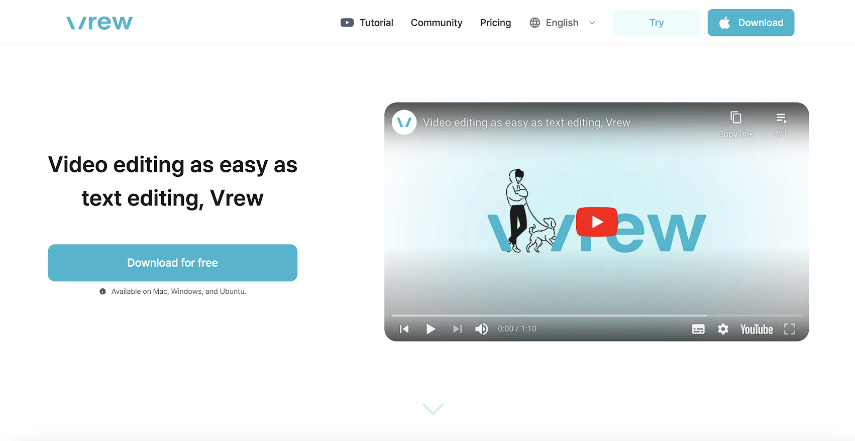Click Download for free button
This screenshot has width=855, height=441.
(172, 263)
